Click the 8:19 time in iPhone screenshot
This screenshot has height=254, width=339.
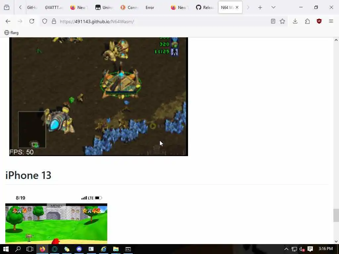(21, 198)
